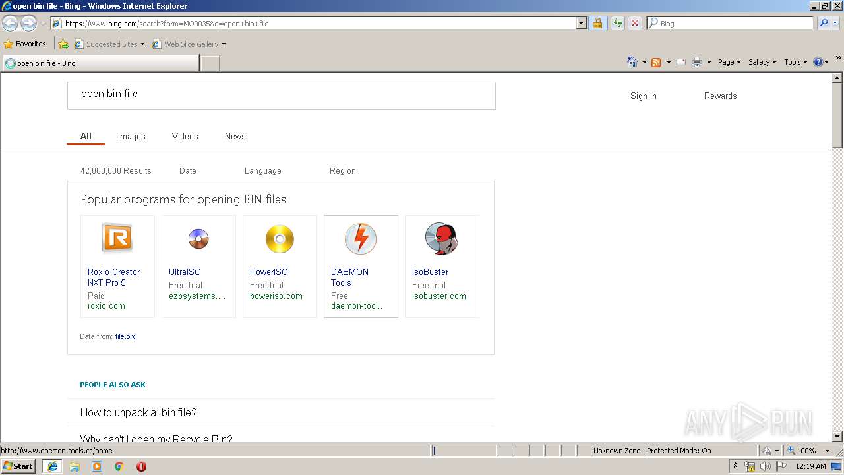The image size is (844, 475).
Task: Click the vertical scrollbar down arrow
Action: point(837,437)
